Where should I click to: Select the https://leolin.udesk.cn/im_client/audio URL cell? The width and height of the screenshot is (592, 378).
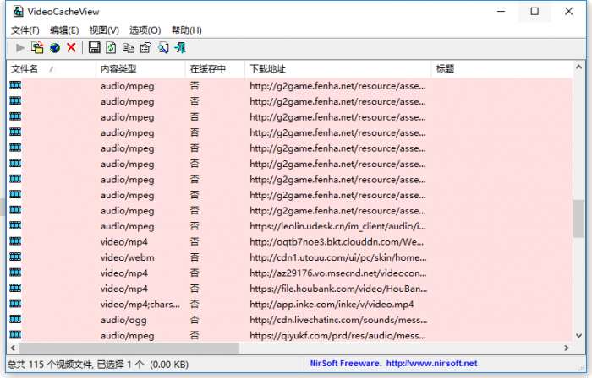click(x=337, y=226)
